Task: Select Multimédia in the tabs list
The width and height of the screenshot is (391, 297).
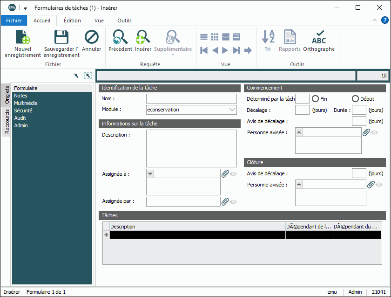Action: 26,103
